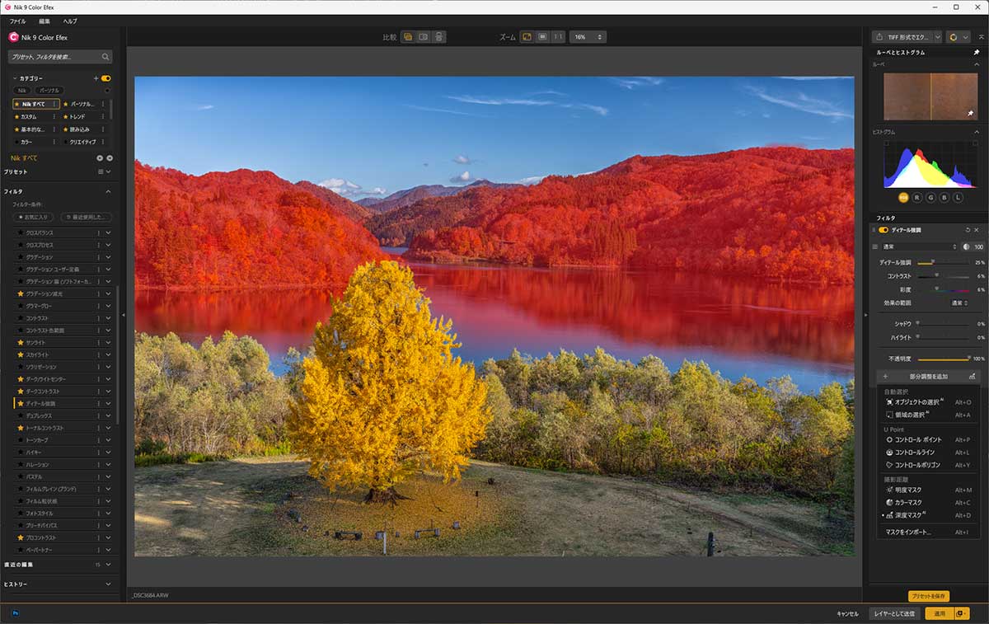Choose カラーマスク from the mask menu
This screenshot has width=989, height=624.
point(908,502)
